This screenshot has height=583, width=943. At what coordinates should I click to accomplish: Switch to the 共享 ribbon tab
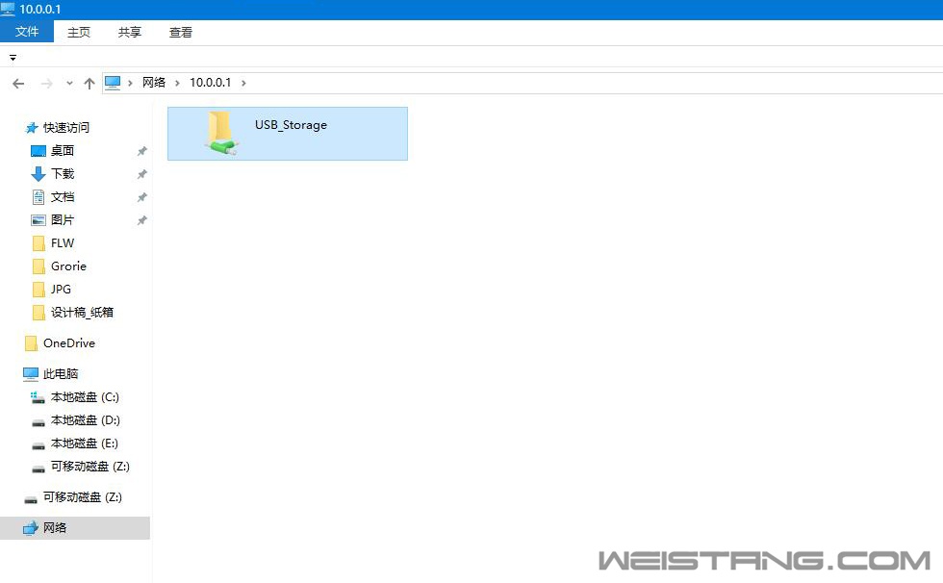click(130, 32)
